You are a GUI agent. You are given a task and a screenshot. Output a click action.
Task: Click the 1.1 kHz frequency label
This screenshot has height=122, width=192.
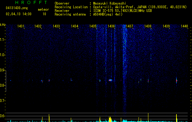tap(2, 40)
